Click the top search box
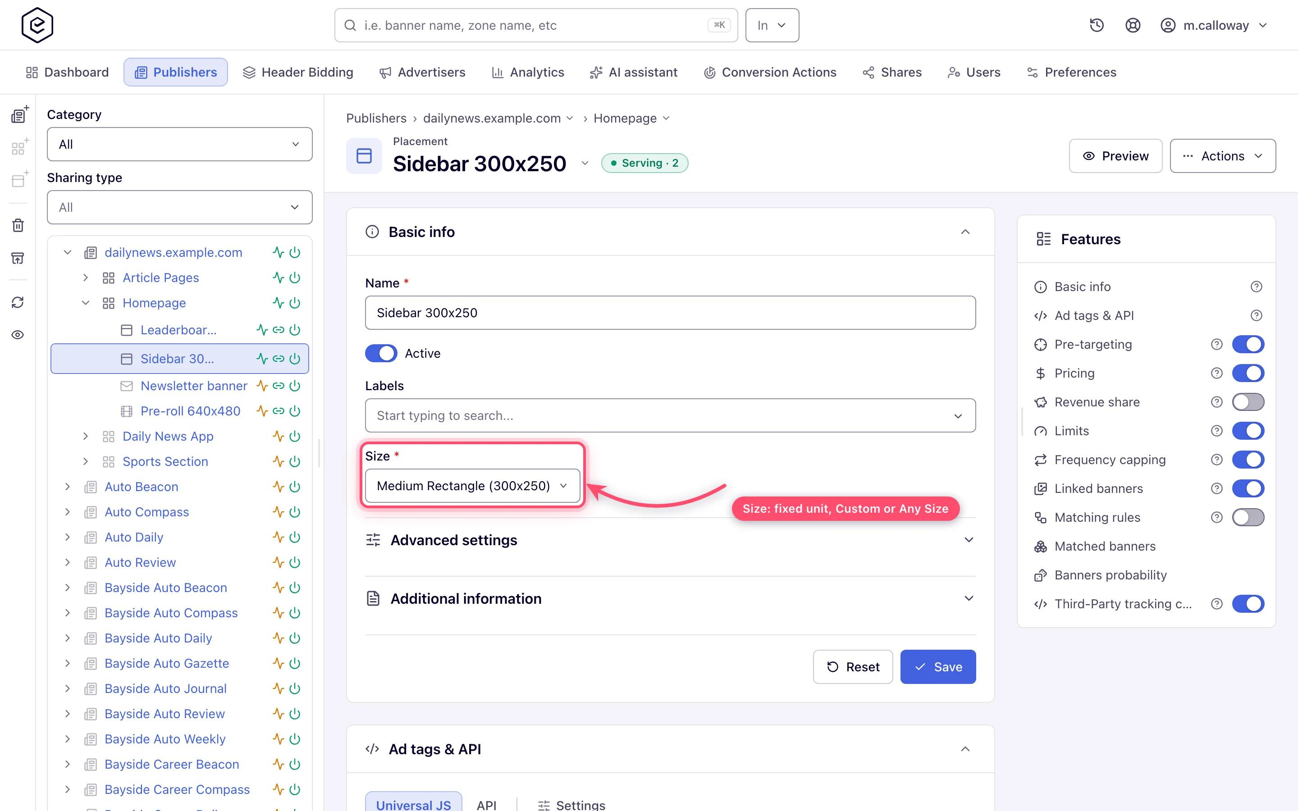Image resolution: width=1298 pixels, height=811 pixels. pos(536,25)
